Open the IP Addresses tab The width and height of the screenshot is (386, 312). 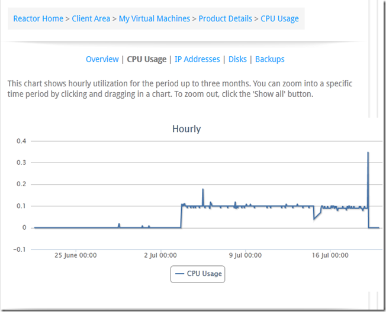pyautogui.click(x=197, y=59)
